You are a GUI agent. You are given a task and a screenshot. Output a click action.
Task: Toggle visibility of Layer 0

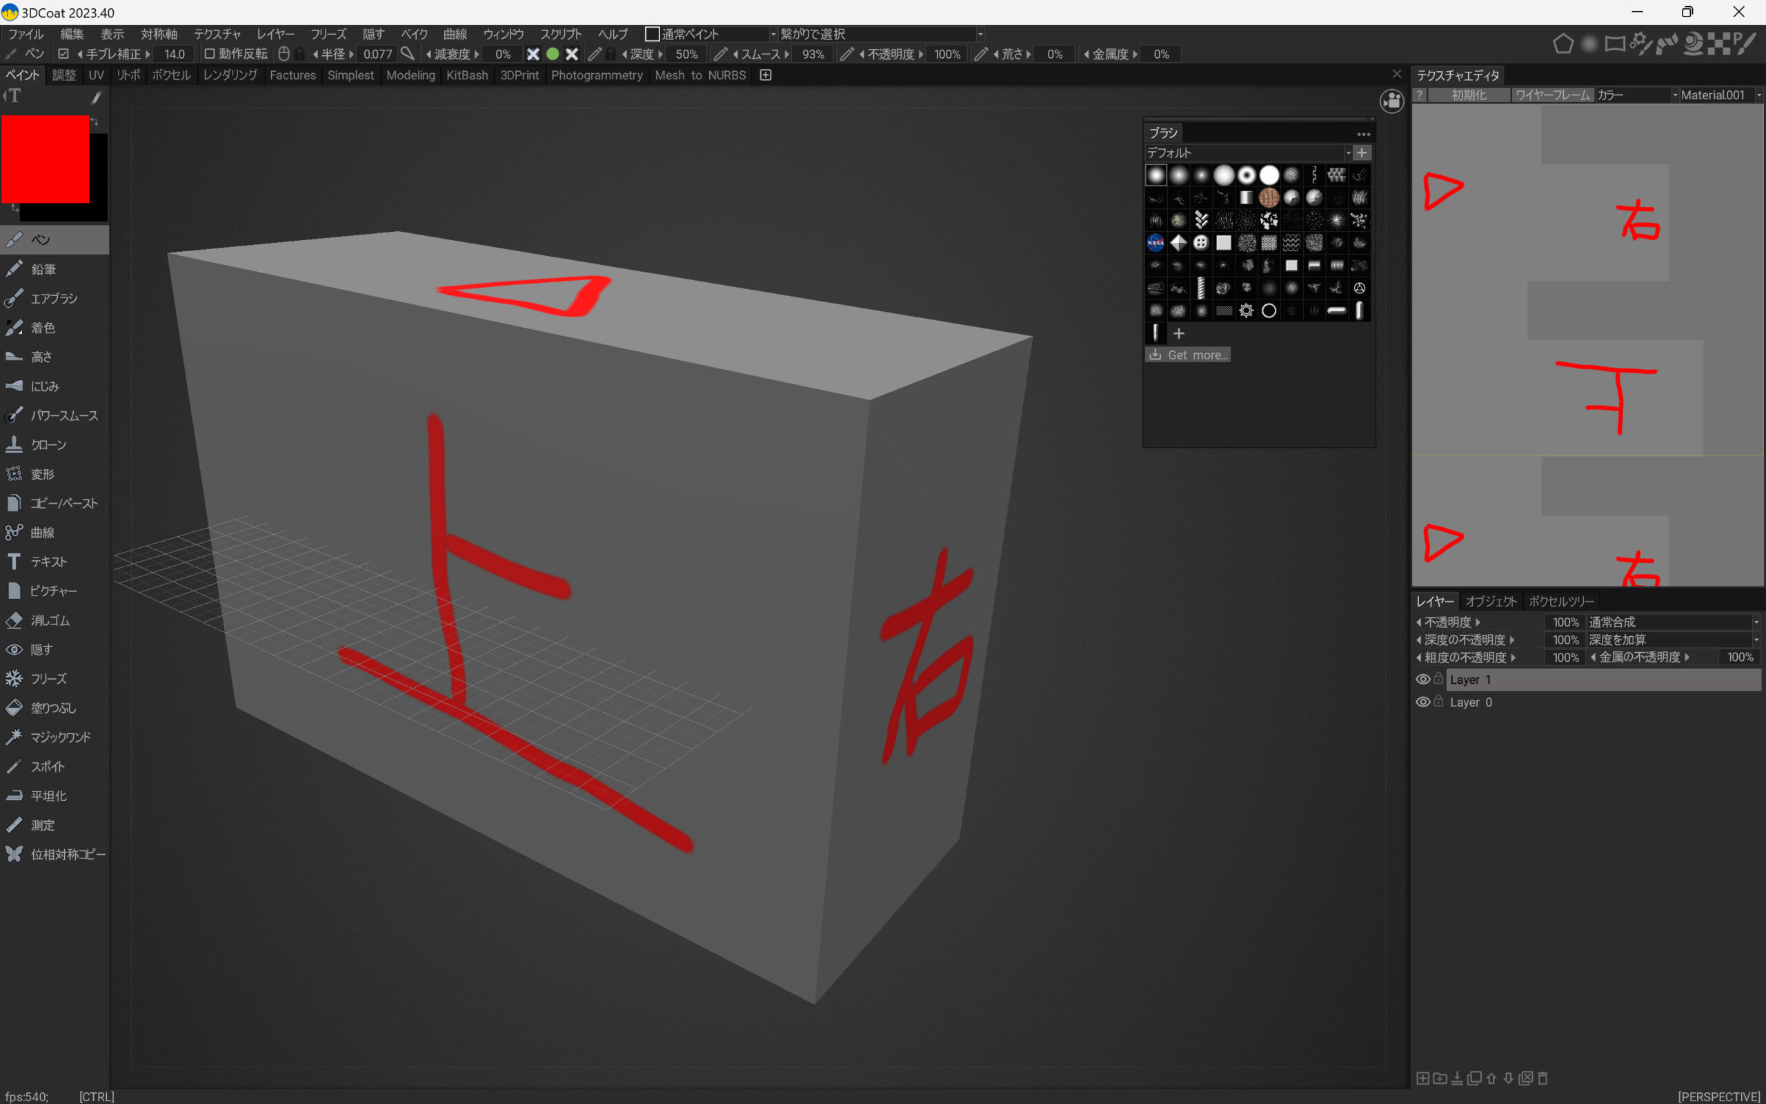coord(1422,702)
